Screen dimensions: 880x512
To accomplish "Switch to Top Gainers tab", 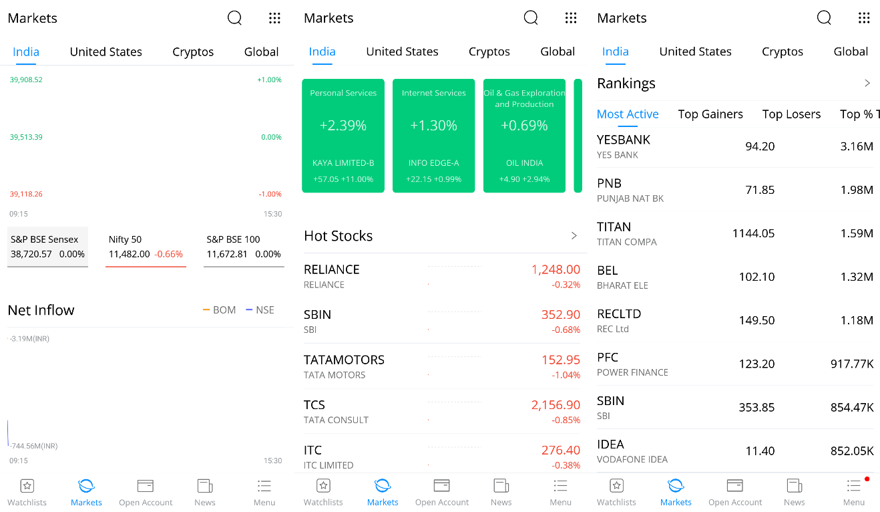I will pos(710,114).
